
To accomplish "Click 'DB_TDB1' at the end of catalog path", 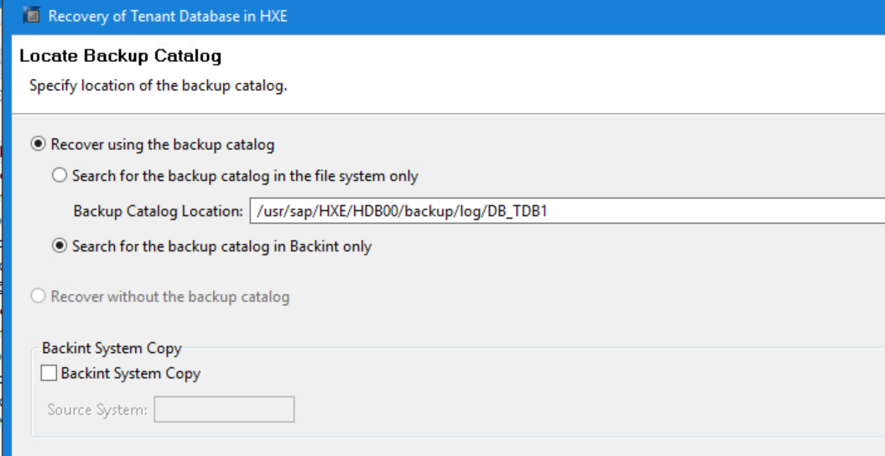I will (520, 211).
